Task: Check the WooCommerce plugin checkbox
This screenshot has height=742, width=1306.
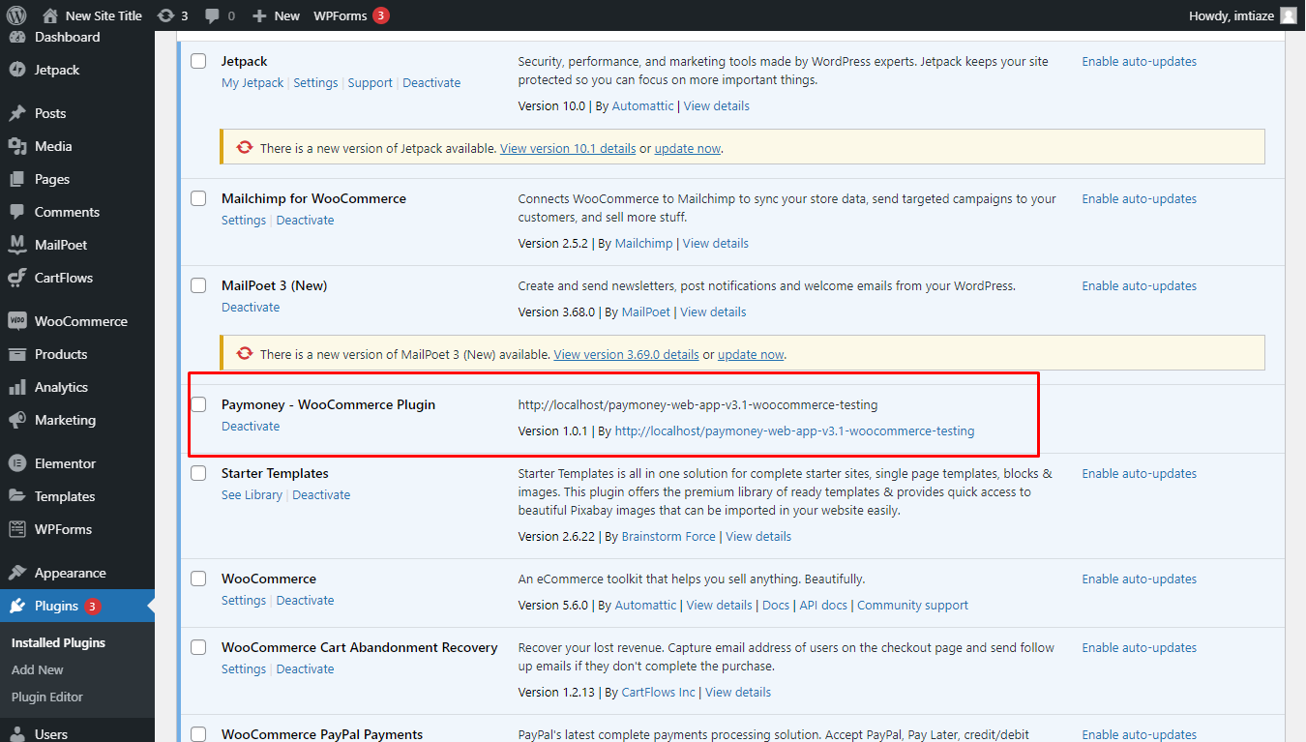Action: pyautogui.click(x=198, y=579)
